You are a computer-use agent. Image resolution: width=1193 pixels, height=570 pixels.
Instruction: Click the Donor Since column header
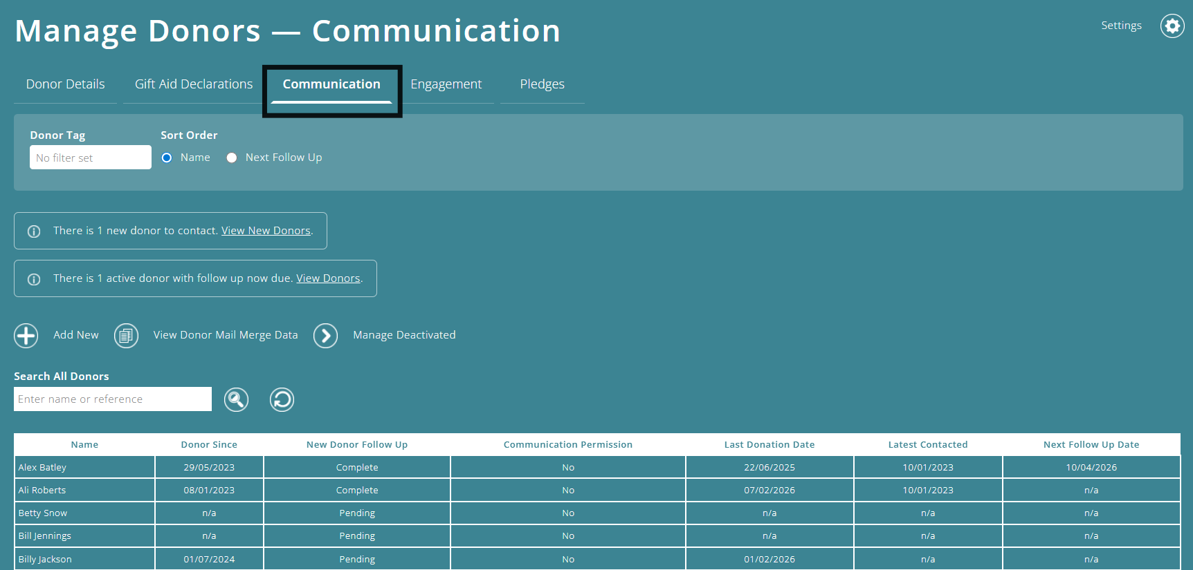click(x=209, y=445)
